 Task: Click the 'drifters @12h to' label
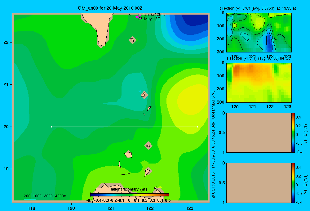click(x=152, y=15)
